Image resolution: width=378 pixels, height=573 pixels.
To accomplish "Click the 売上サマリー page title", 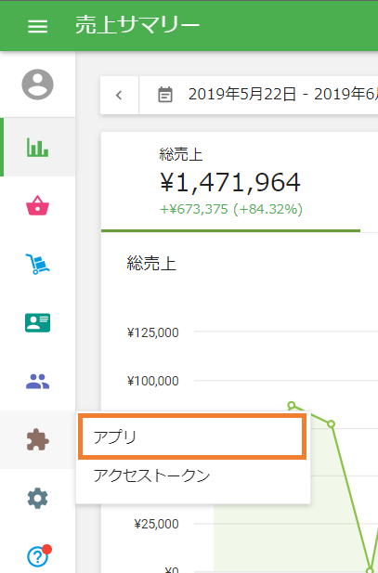I will (x=137, y=25).
